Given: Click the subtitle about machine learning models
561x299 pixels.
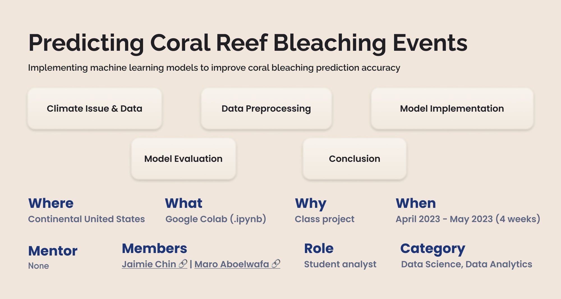Looking at the screenshot, I should [214, 68].
